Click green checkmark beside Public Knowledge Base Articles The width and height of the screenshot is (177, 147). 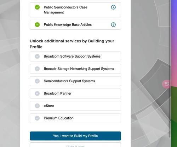pyautogui.click(x=37, y=25)
